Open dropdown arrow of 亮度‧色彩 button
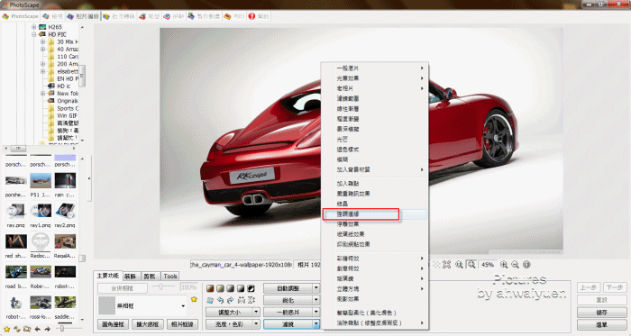 coord(256,323)
